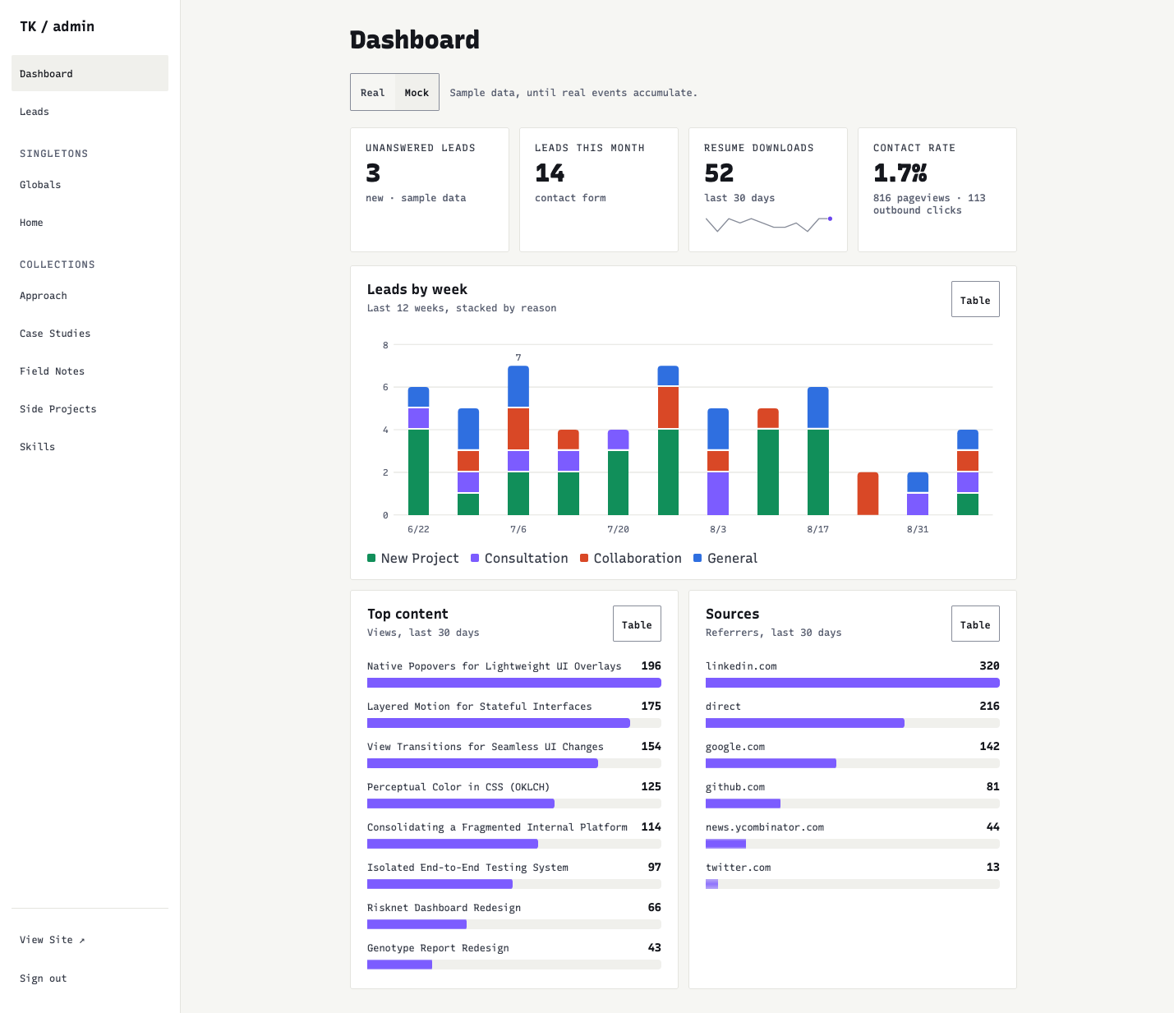
Task: Open the Approach collection
Action: (90, 295)
